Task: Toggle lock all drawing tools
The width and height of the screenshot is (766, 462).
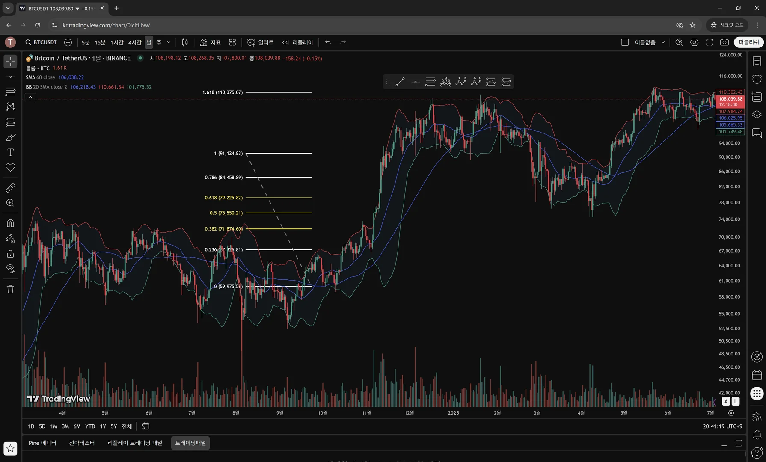Action: pos(10,254)
